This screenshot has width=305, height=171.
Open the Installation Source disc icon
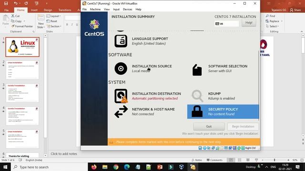121,68
